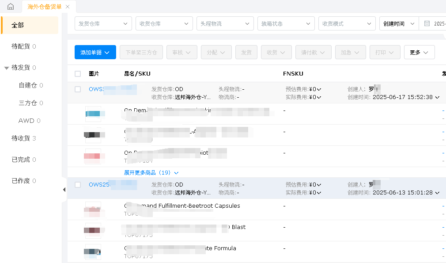This screenshot has width=446, height=263.
Task: Expand 实际费用 details on second order
Action: [319, 193]
